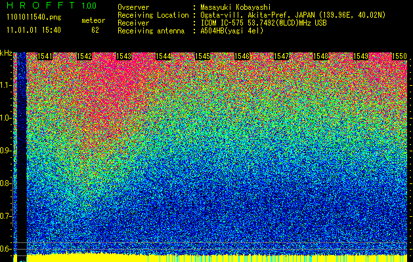Click the Receiving antenna label

coord(151,31)
